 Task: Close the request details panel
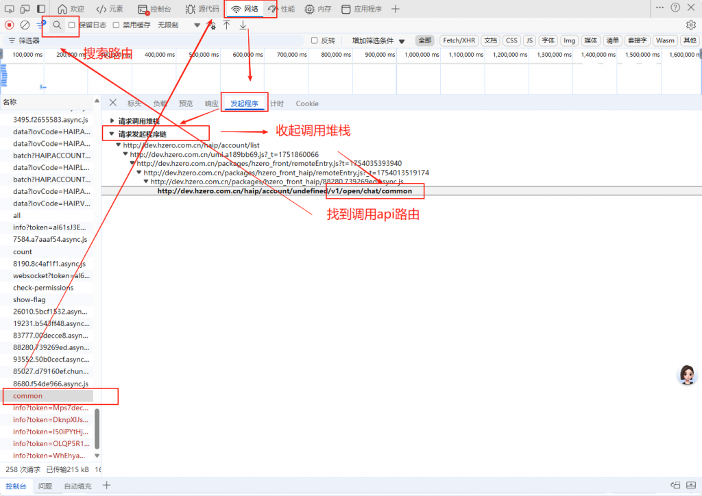click(x=113, y=103)
